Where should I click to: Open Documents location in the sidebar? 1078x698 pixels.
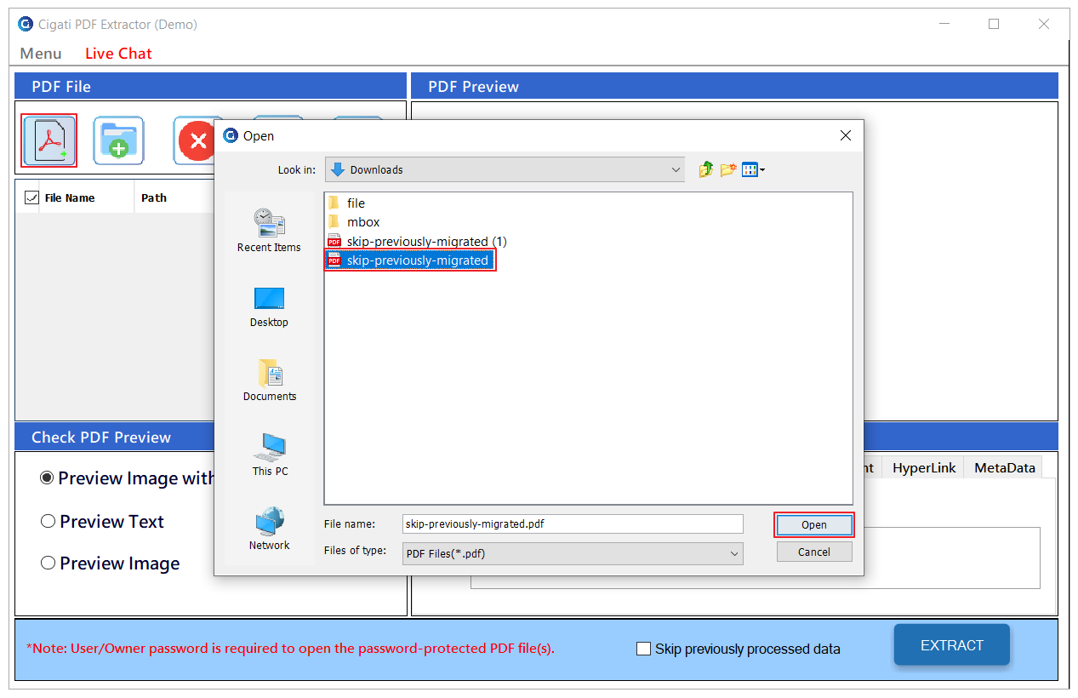point(269,380)
